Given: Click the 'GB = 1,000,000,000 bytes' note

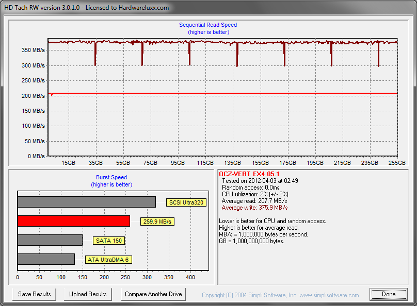Looking at the screenshot, I should [251, 241].
